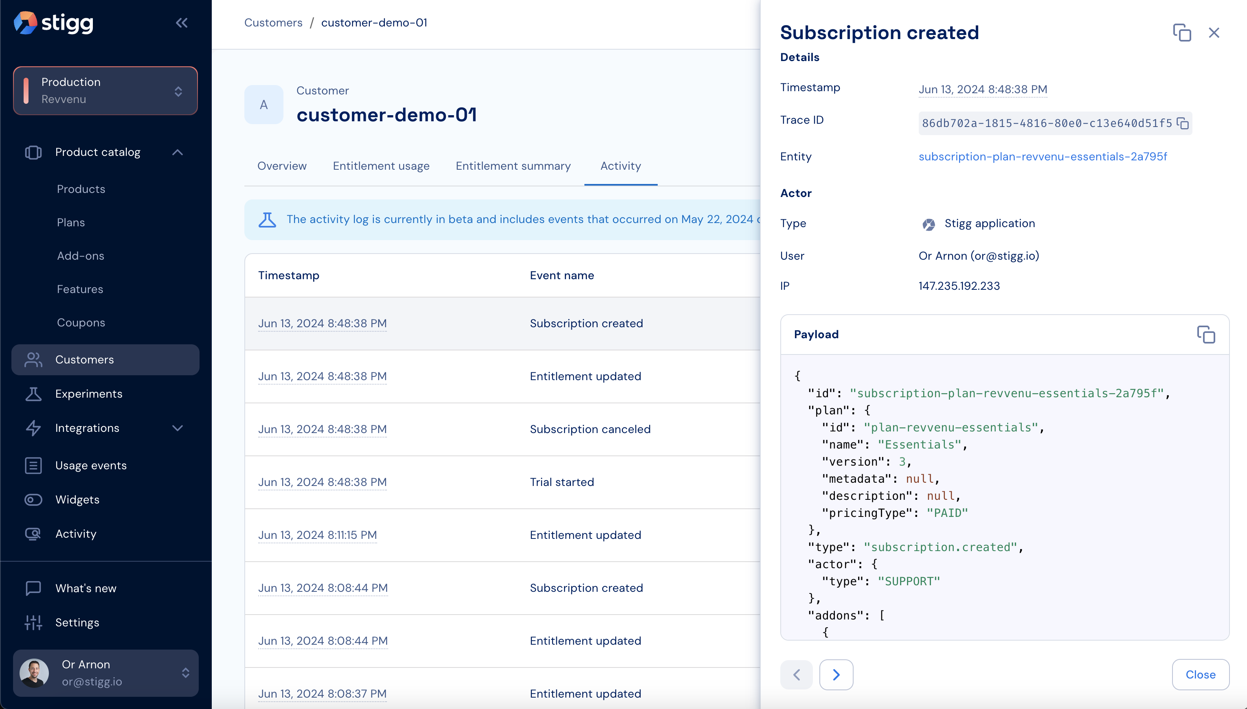The width and height of the screenshot is (1247, 709).
Task: Click the Stigg application actor icon
Action: click(929, 224)
